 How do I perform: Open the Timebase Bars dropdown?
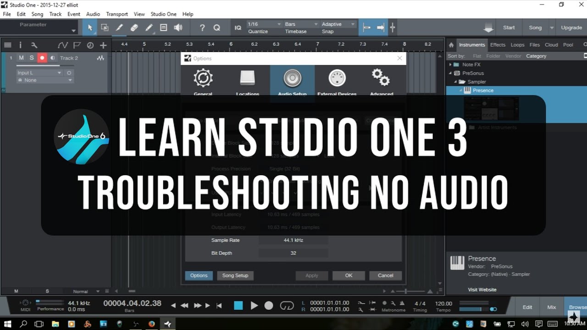[x=301, y=24]
